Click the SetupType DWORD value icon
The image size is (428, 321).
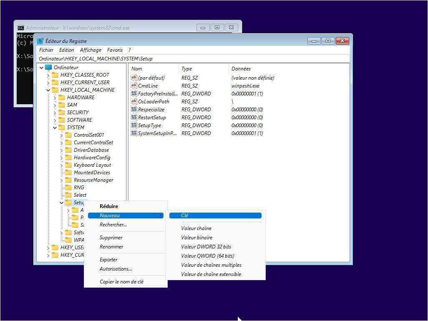click(134, 125)
